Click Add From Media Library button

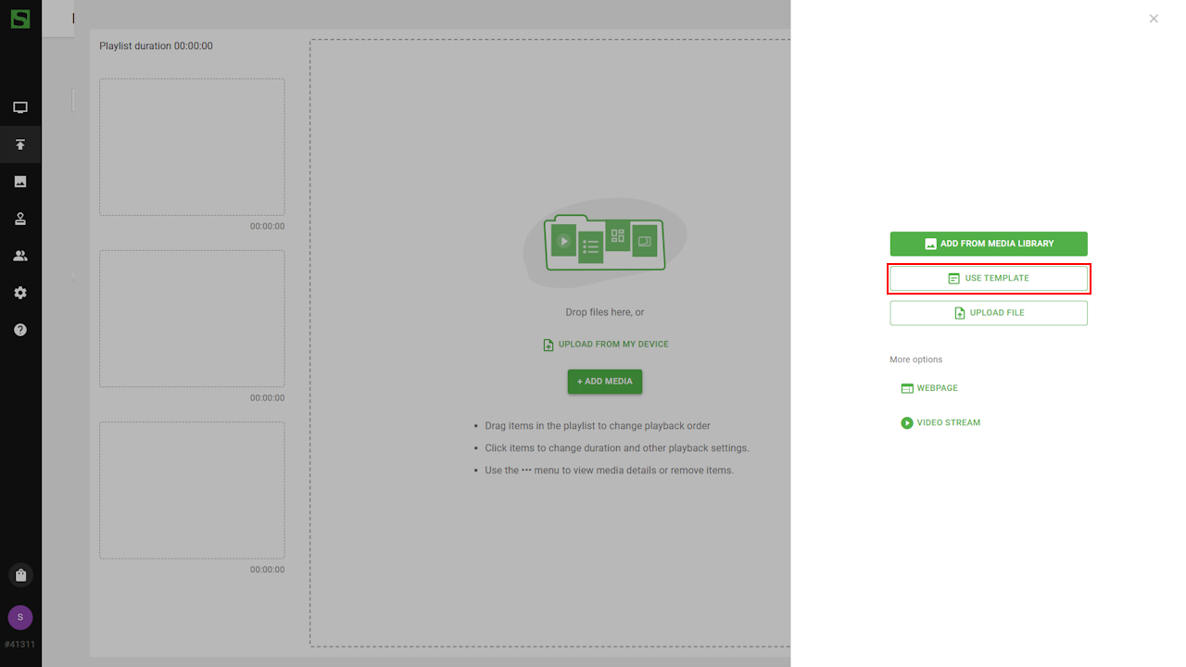[989, 244]
